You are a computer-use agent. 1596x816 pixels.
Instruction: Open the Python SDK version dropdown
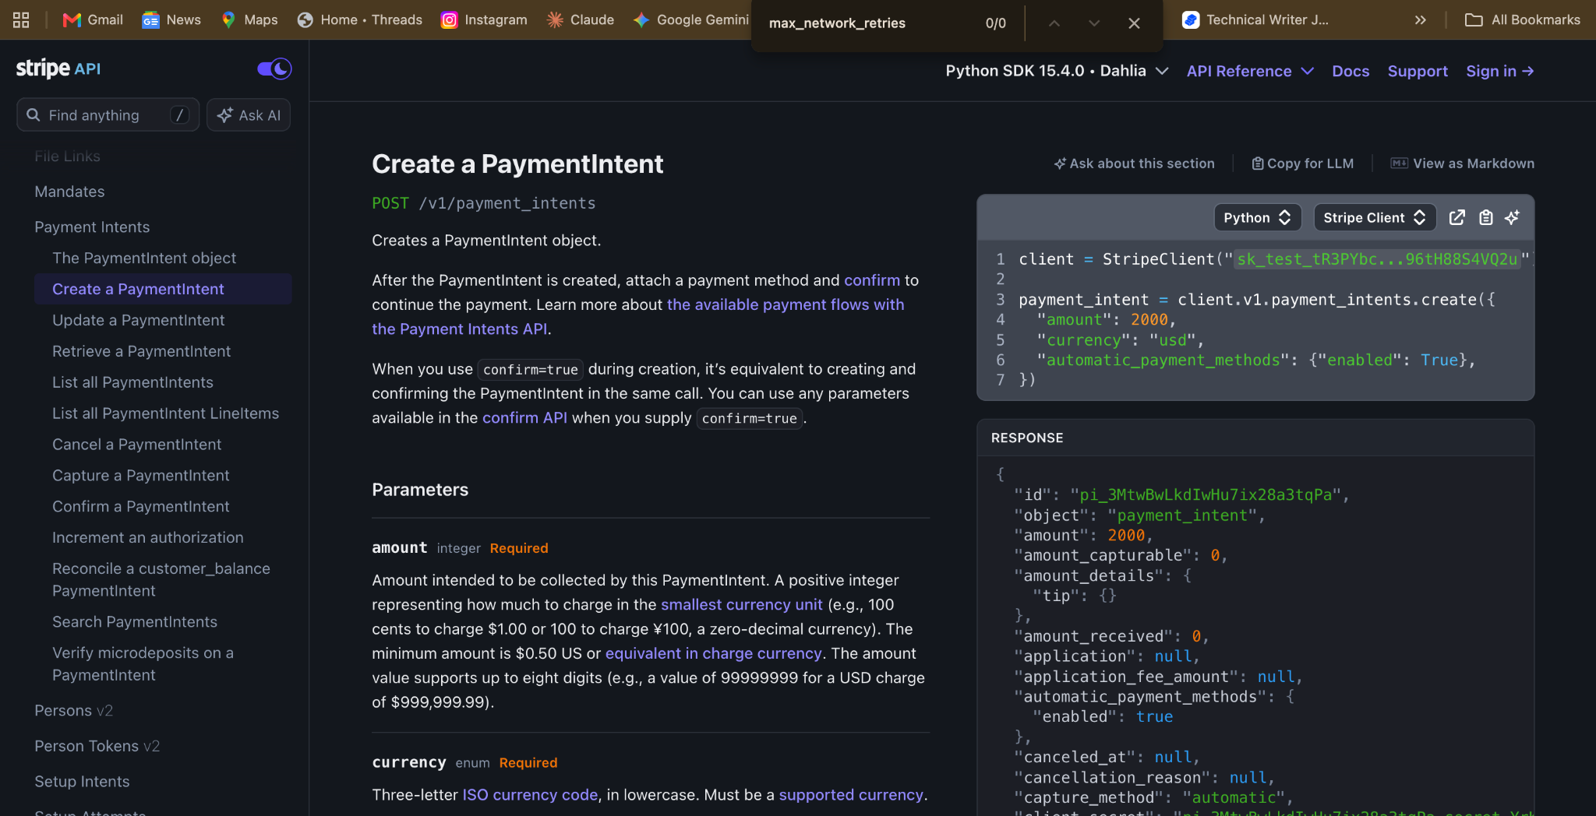pyautogui.click(x=1057, y=71)
